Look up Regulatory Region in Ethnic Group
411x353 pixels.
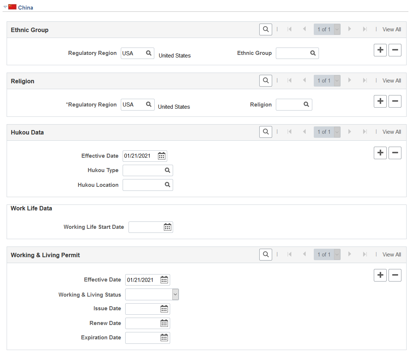(149, 53)
